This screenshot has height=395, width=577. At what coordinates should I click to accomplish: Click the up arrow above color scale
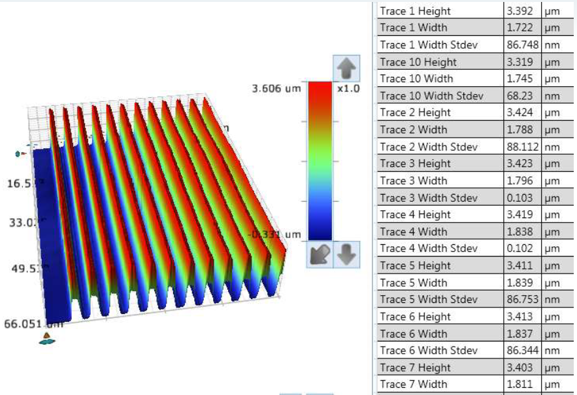point(346,68)
